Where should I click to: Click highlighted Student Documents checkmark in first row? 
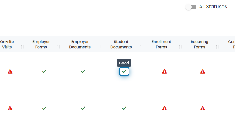(x=124, y=71)
